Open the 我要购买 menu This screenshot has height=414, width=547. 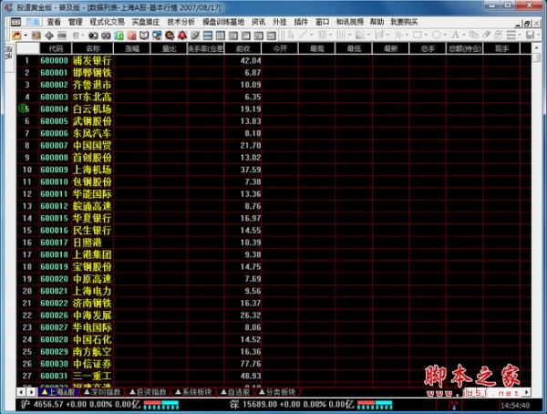tap(404, 22)
